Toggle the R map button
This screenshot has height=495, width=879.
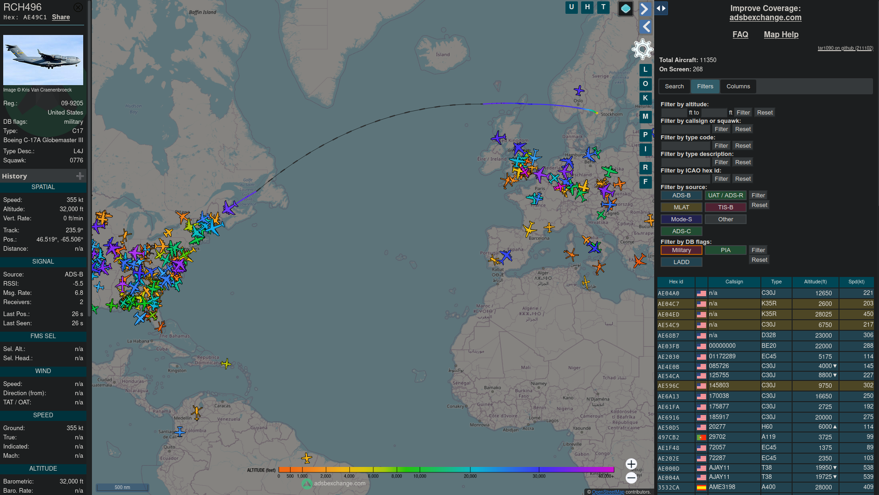tap(645, 168)
